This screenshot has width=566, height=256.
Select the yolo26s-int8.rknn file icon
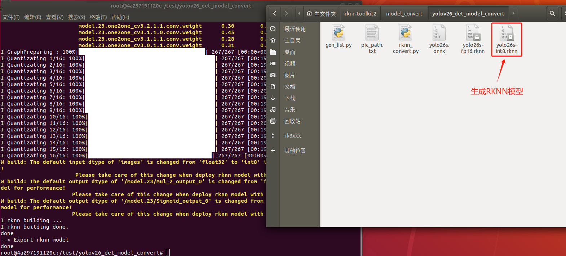point(506,32)
